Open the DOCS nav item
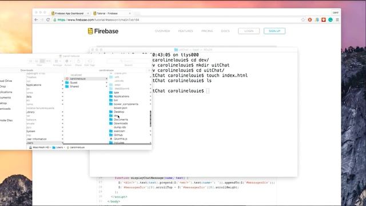The image size is (366, 206). [225, 31]
